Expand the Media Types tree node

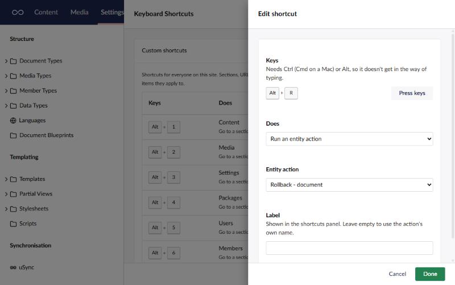tap(6, 76)
